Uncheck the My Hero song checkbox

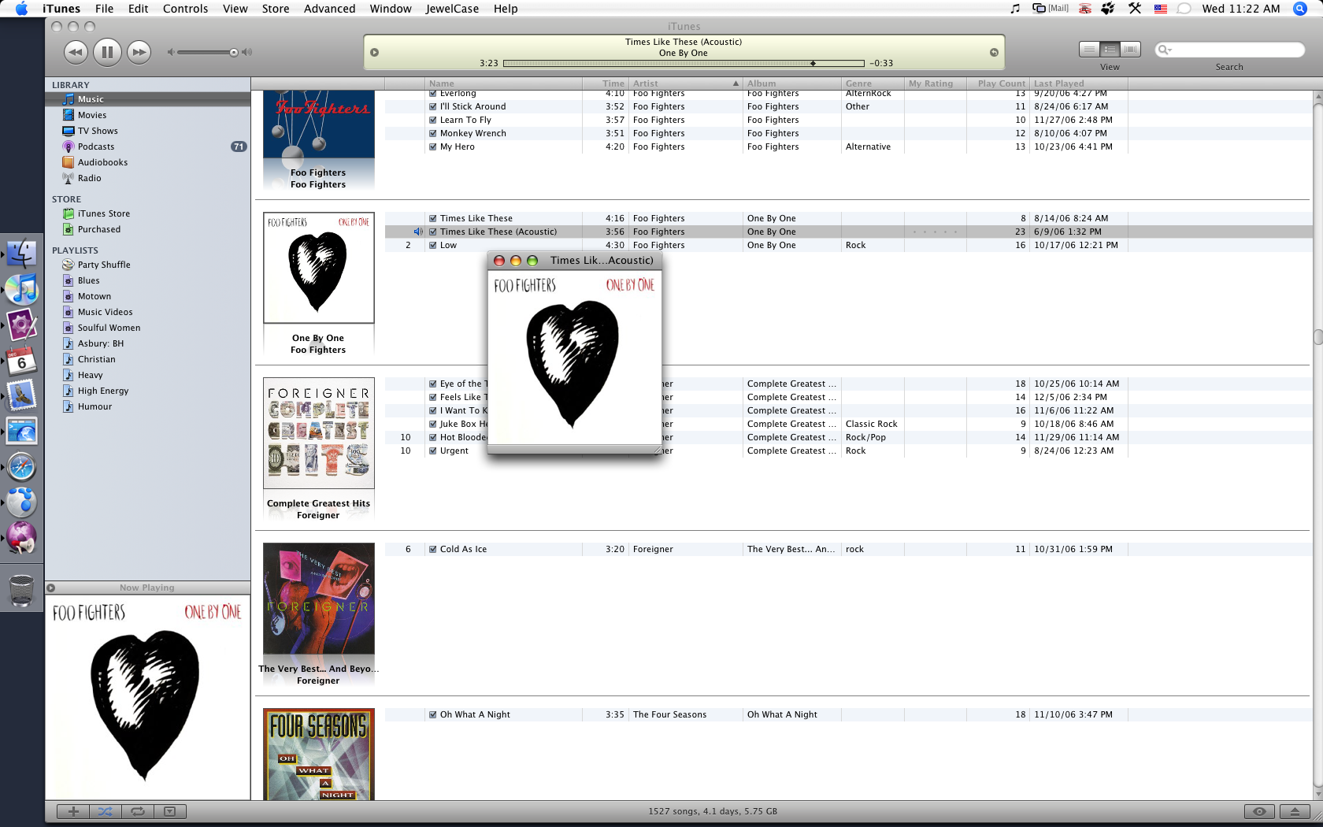click(x=433, y=146)
